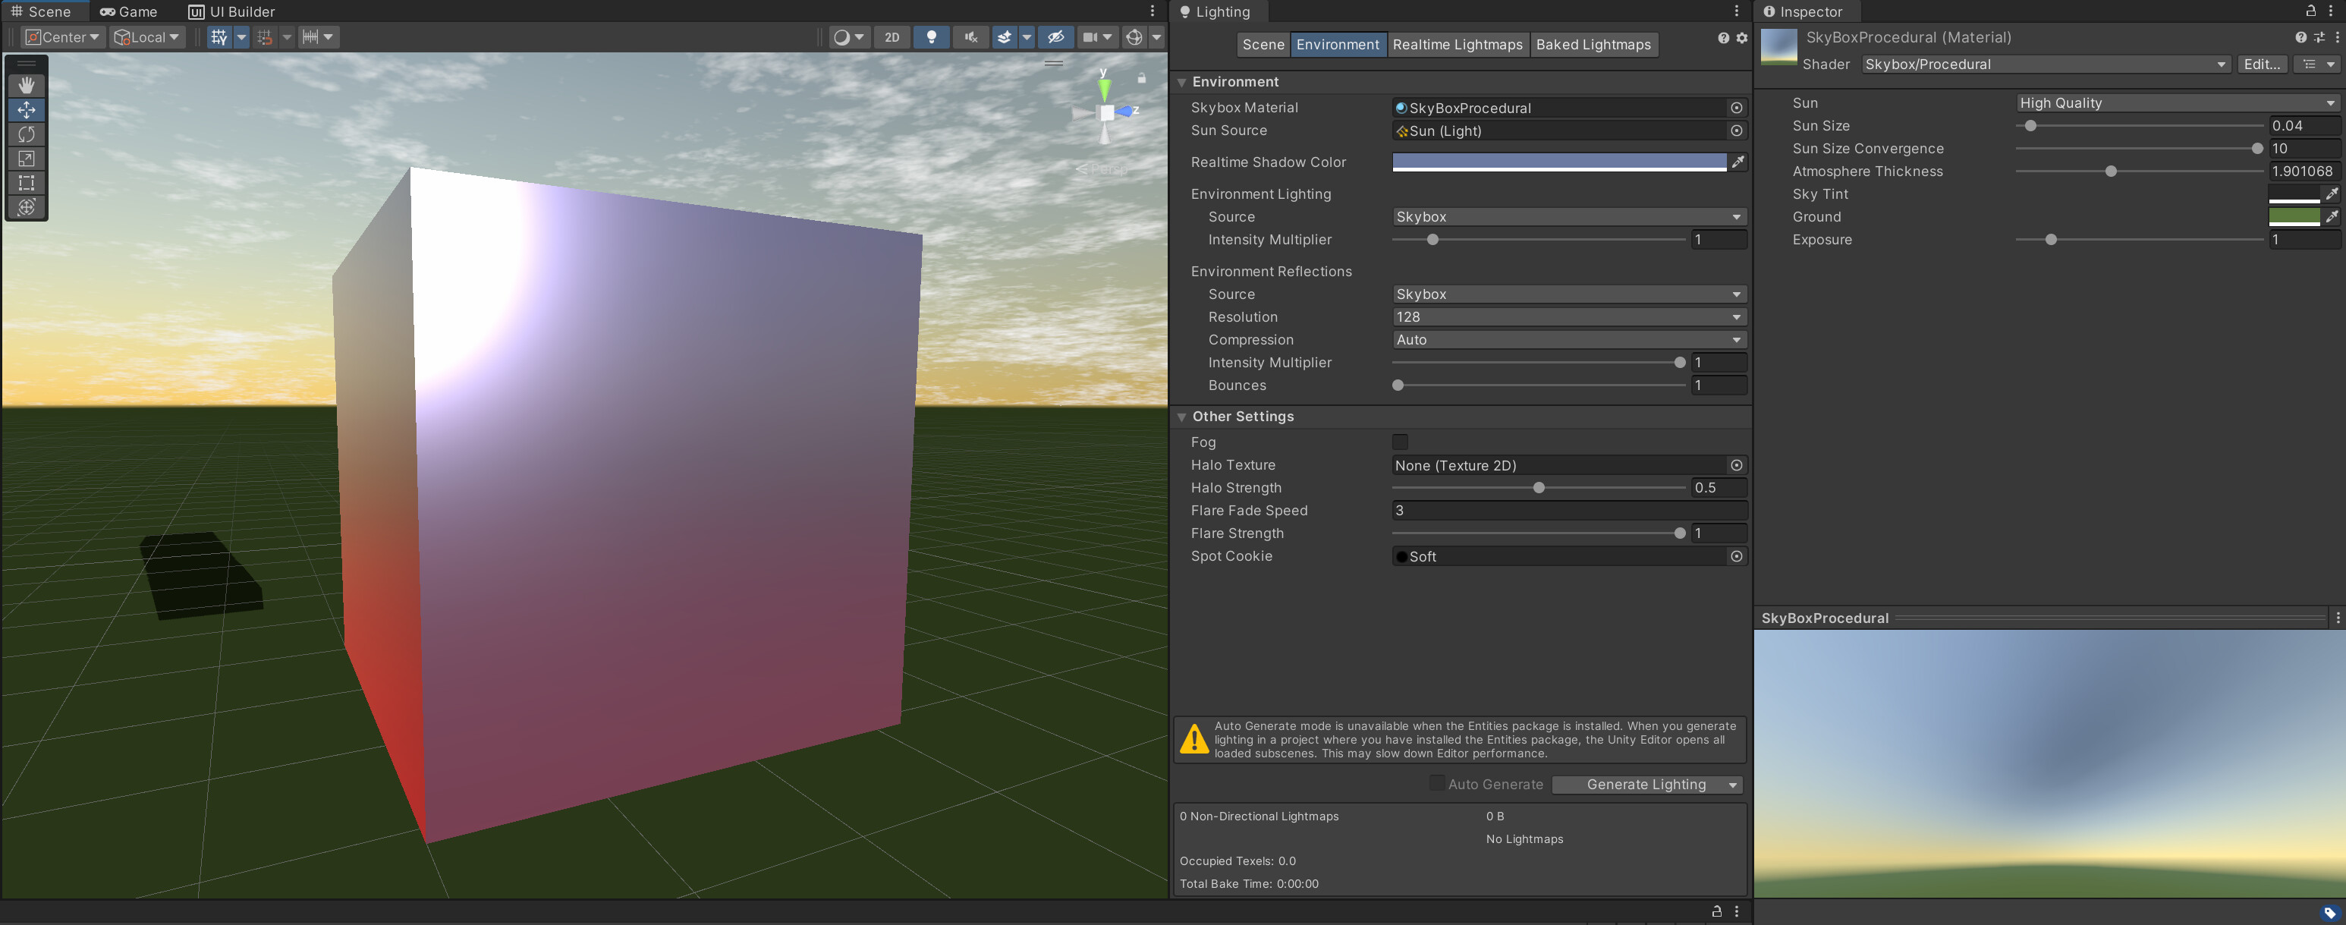Image resolution: width=2346 pixels, height=925 pixels.
Task: Toggle 2D view mode
Action: click(892, 37)
